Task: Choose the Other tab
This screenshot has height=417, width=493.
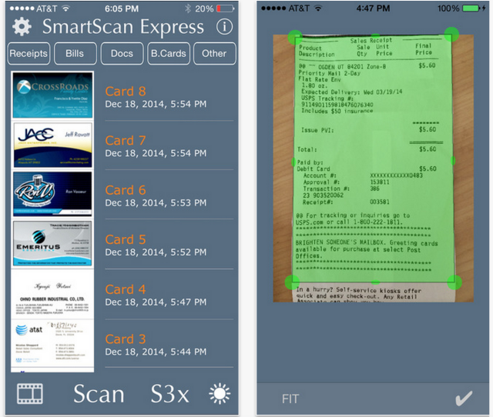Action: 214,53
